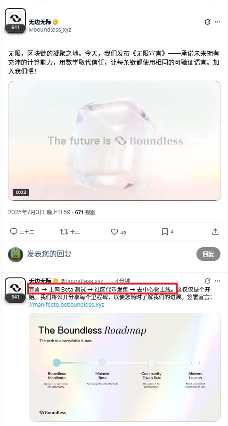The width and height of the screenshot is (228, 426).
Task: Click the gray 回复 reply button
Action: 209,254
